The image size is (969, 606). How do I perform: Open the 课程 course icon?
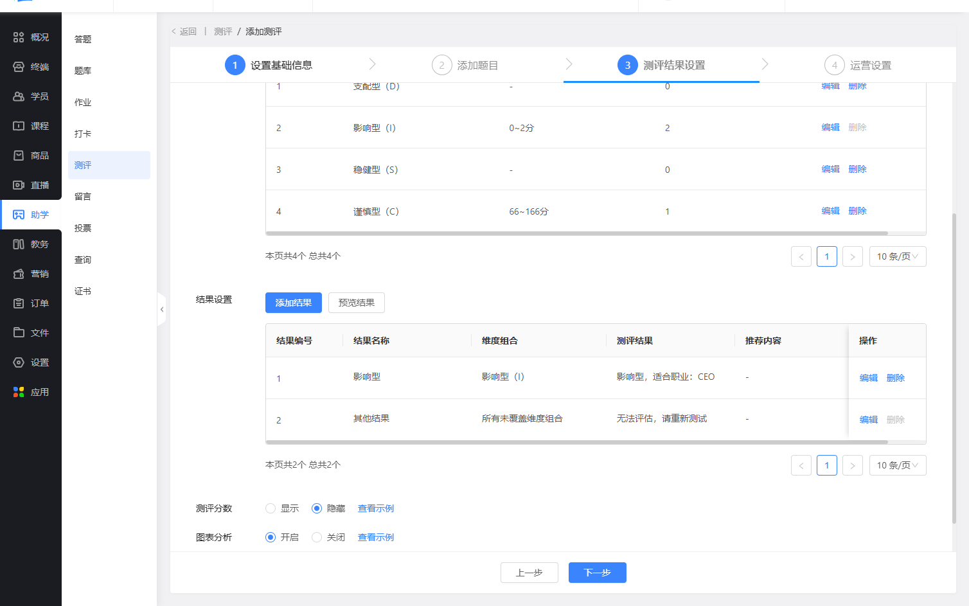coord(19,126)
